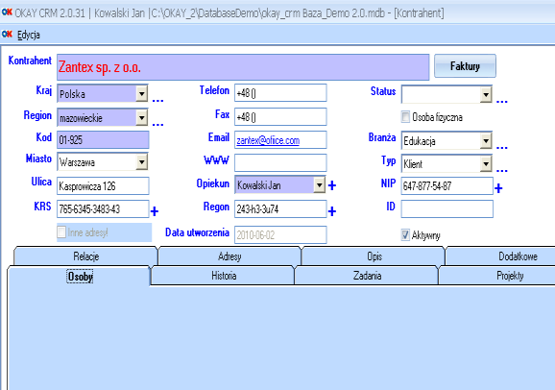Open the zantex@ofice.com email link
This screenshot has width=555, height=390.
click(268, 140)
